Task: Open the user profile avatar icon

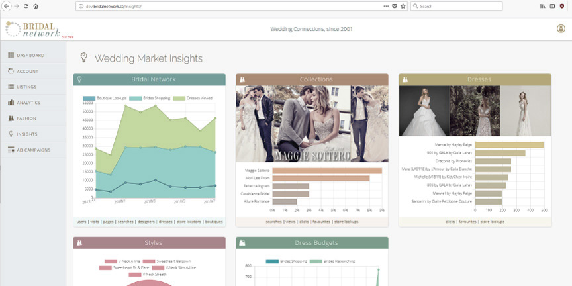Action: [x=561, y=29]
